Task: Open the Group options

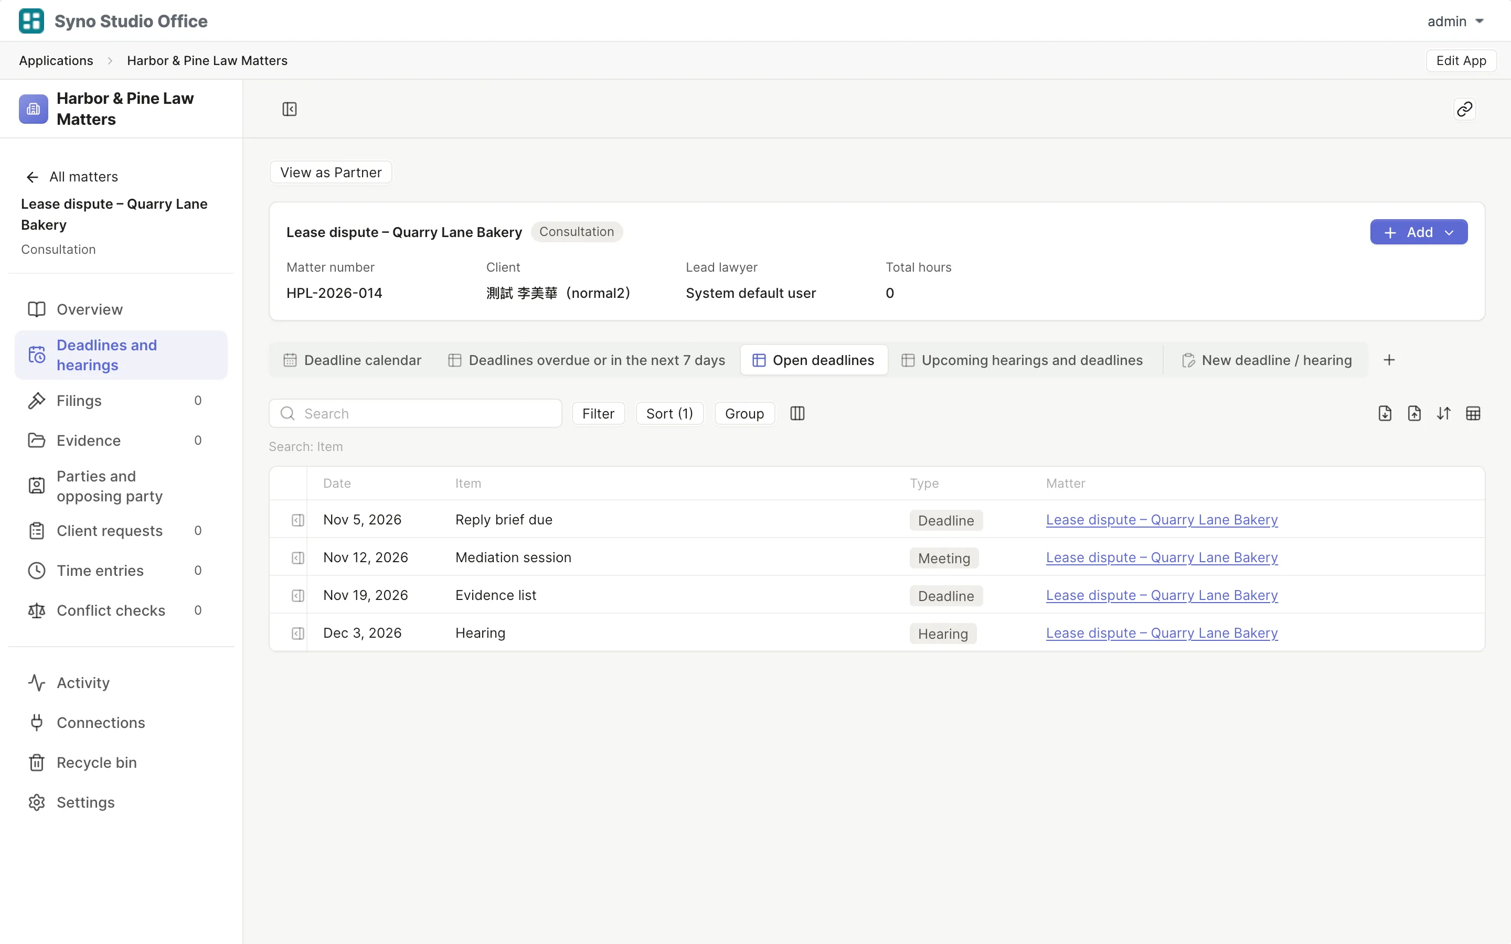Action: point(744,413)
